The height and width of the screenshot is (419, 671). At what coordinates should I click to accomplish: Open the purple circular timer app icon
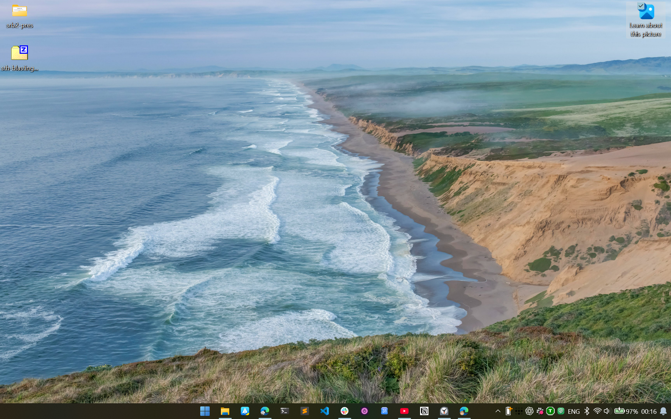click(x=365, y=411)
